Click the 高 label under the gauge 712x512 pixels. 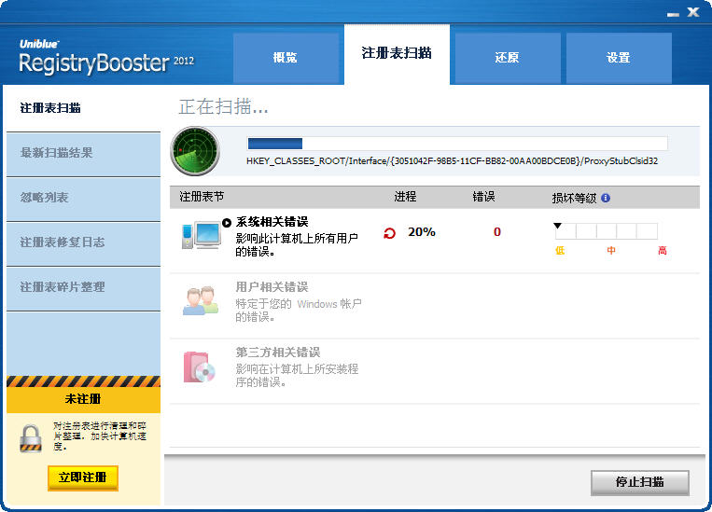(x=663, y=251)
